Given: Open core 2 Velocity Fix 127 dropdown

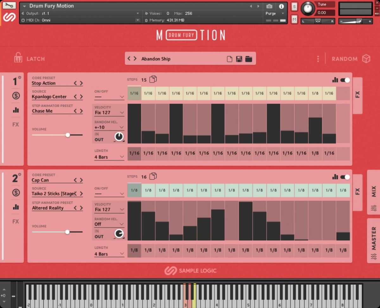Looking at the screenshot, I should click(x=109, y=209).
